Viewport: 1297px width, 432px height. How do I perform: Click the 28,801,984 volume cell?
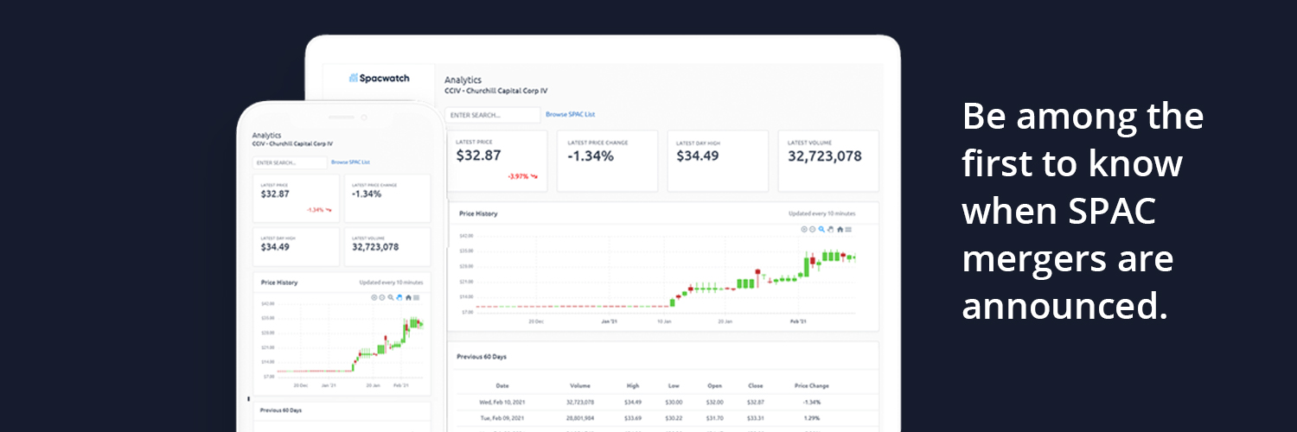point(580,417)
